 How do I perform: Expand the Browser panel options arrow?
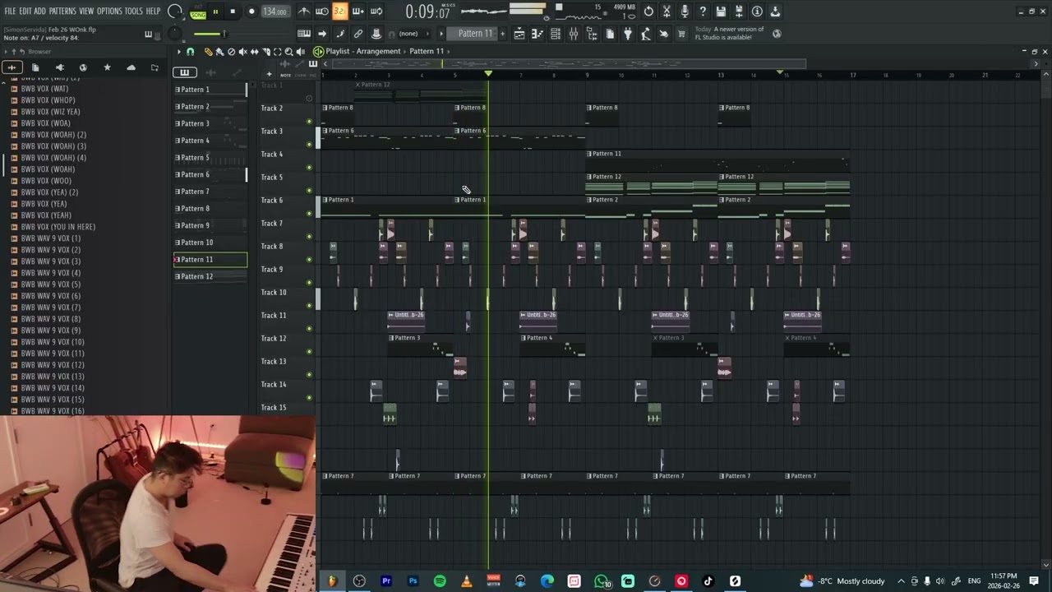[x=6, y=51]
